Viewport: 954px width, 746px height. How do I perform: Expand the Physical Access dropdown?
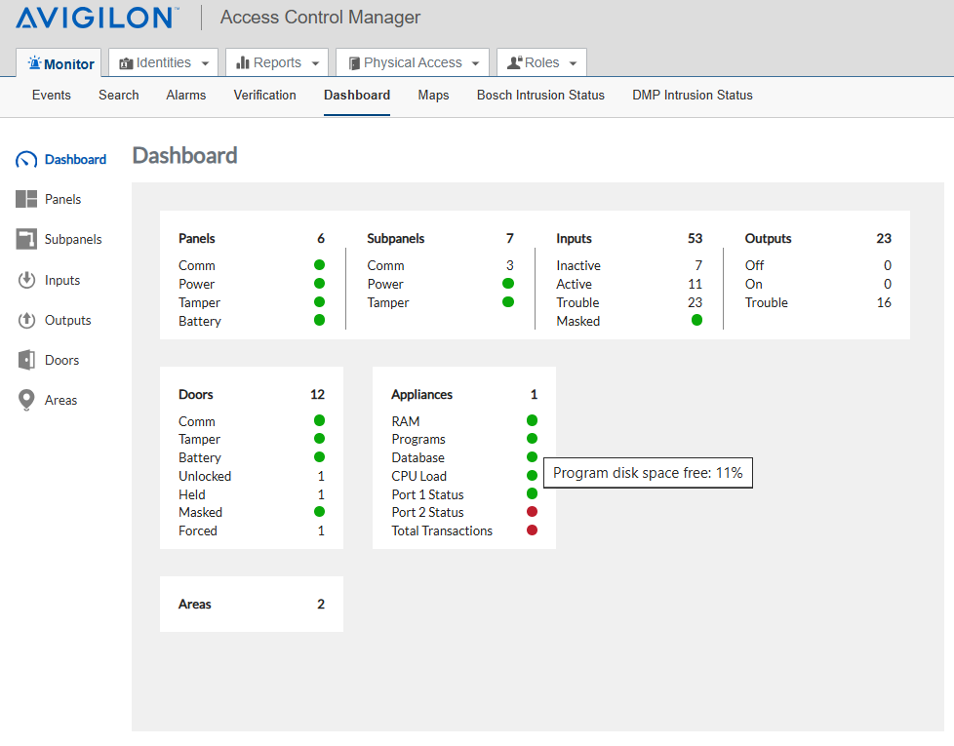pos(413,63)
